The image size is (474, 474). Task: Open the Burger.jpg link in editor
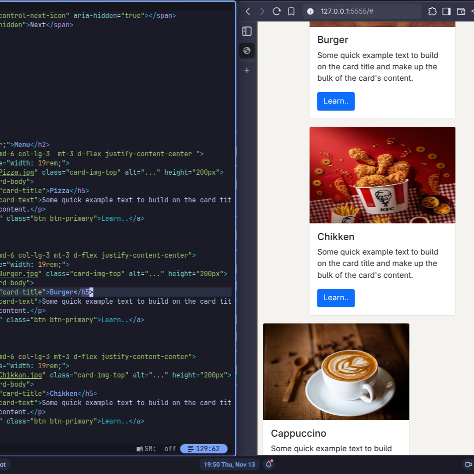point(19,273)
